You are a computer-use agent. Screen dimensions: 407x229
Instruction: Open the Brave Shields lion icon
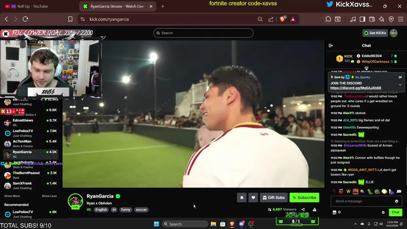pos(282,19)
